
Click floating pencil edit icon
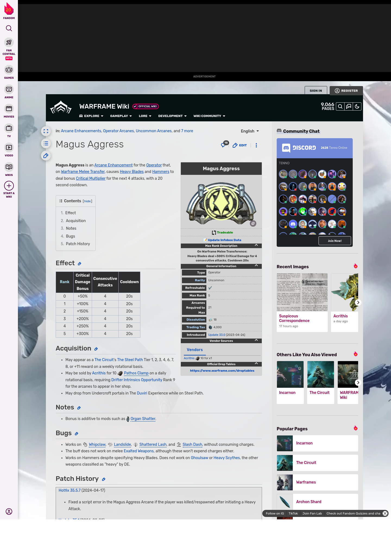(x=46, y=156)
